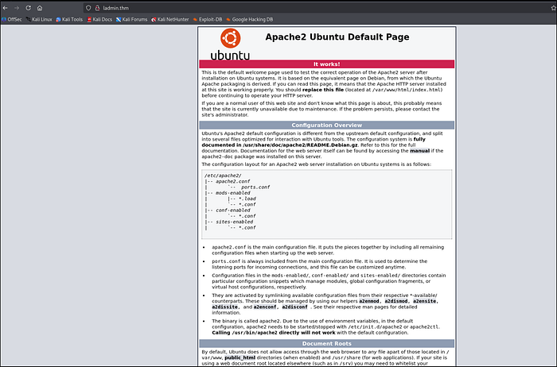Click the red It works! banner
The height and width of the screenshot is (367, 557).
(x=326, y=64)
